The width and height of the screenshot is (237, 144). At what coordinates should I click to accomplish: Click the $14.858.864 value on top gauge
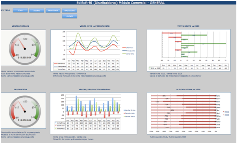24,58
